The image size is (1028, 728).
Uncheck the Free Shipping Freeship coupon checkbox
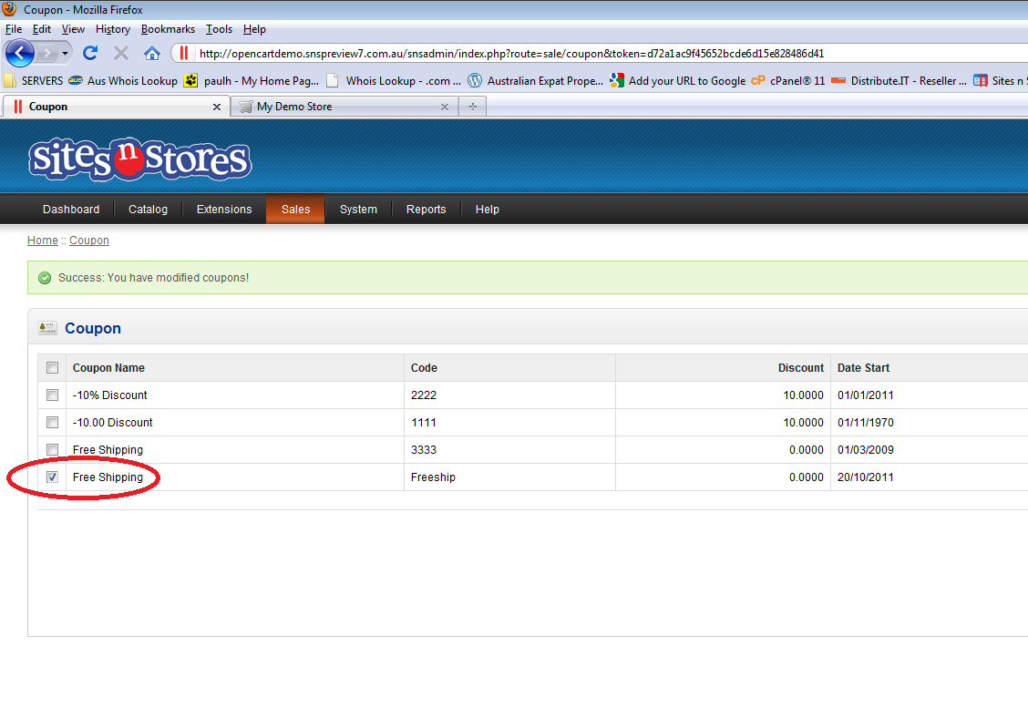click(x=53, y=477)
